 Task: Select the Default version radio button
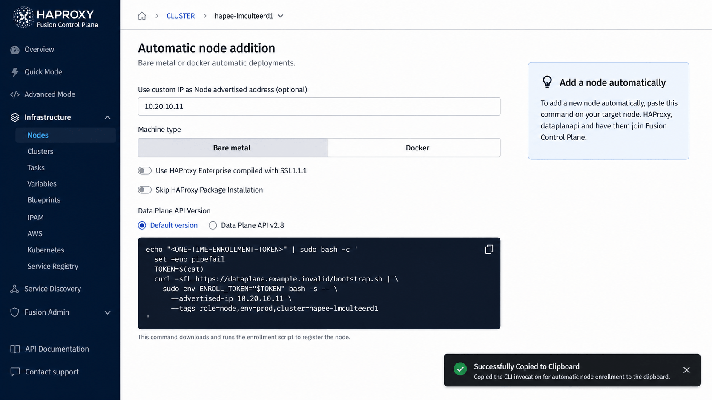coord(142,226)
